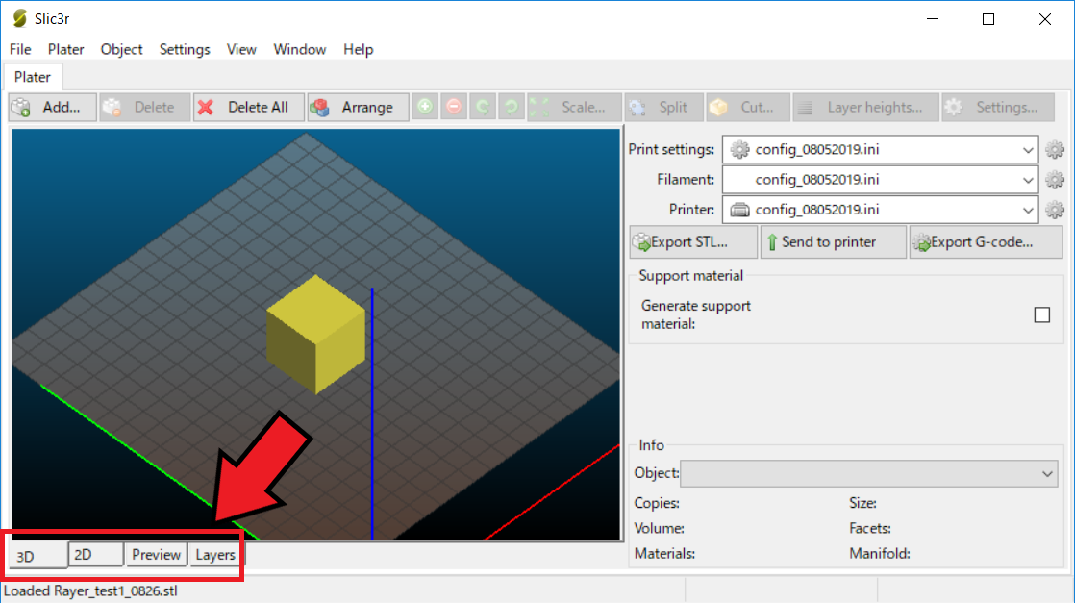Click the gear icon beside Printer

(1055, 210)
